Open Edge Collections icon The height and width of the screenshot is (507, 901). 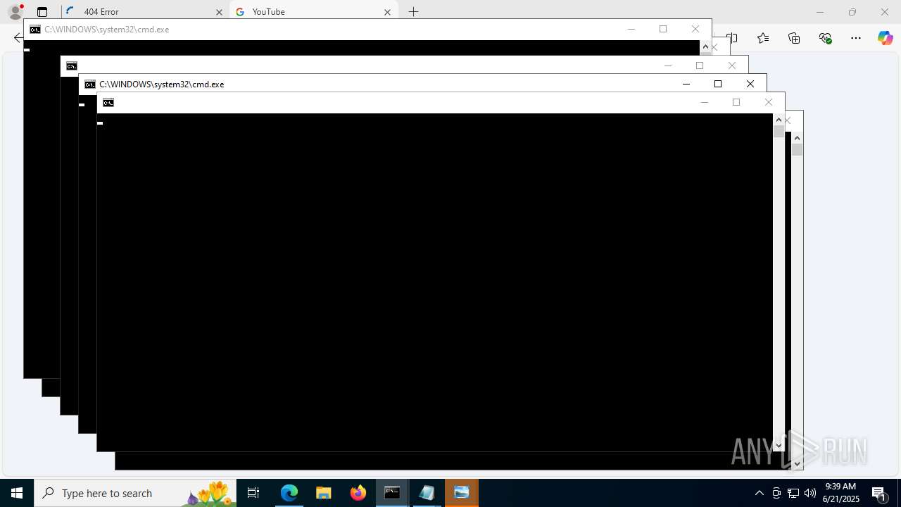(794, 38)
